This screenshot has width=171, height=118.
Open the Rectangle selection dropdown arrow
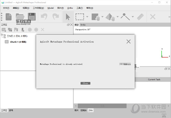[87, 17]
